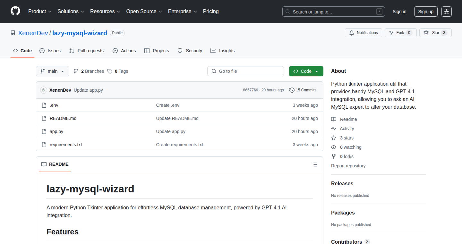Click the bell icon on Notifications
Screen dimensions: 462x244
(352, 33)
